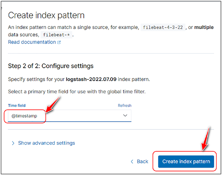Click the bold logstash-2022.07.09 pattern name
This screenshot has height=175, width=222.
click(x=91, y=79)
